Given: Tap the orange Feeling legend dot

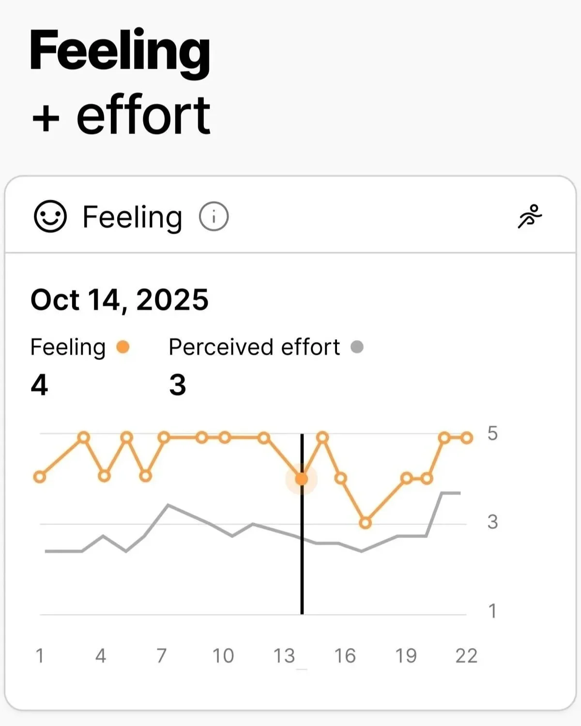Looking at the screenshot, I should (123, 347).
